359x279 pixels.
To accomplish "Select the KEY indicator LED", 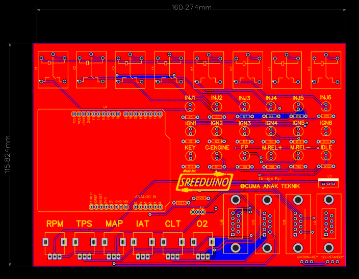I will point(190,157).
